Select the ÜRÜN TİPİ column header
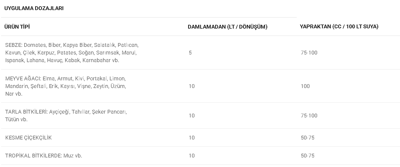Viewport: 400px width, 167px height. coord(17,27)
